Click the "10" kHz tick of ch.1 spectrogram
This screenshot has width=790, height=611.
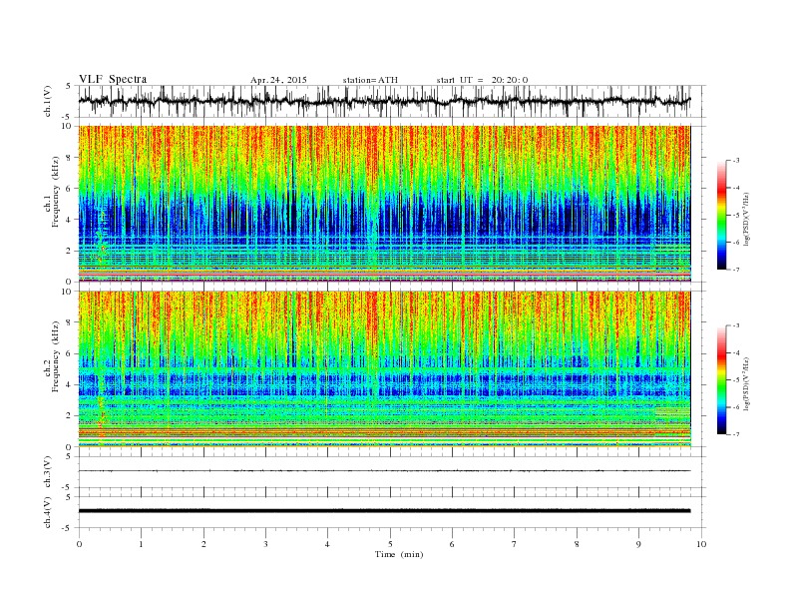pyautogui.click(x=68, y=126)
